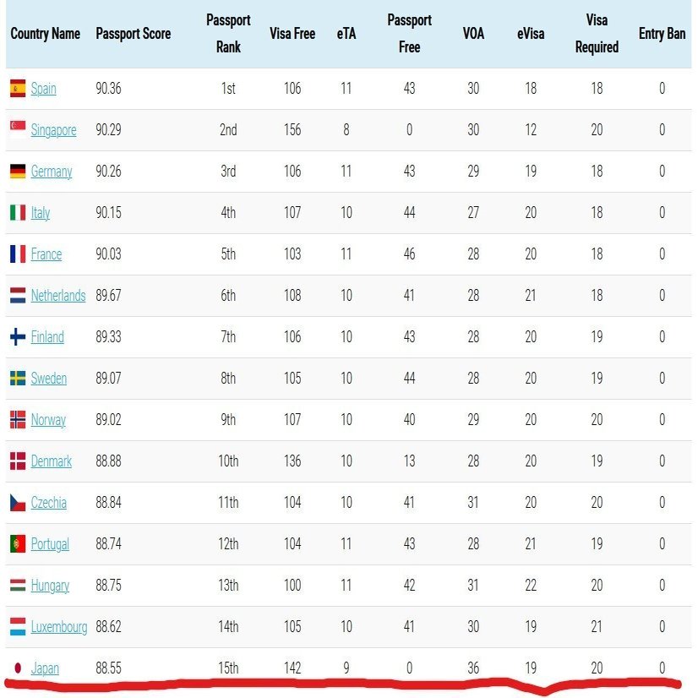This screenshot has height=698, width=698.
Task: Sort by Passport Free column header
Action: click(409, 34)
